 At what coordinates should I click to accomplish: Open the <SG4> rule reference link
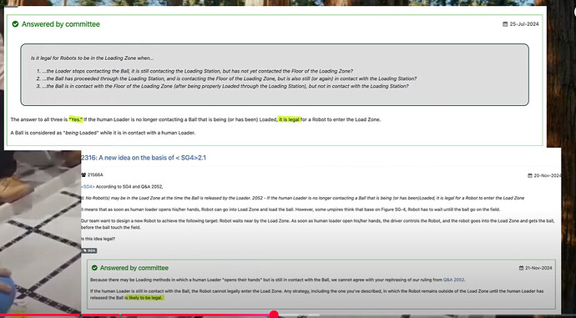tap(88, 186)
